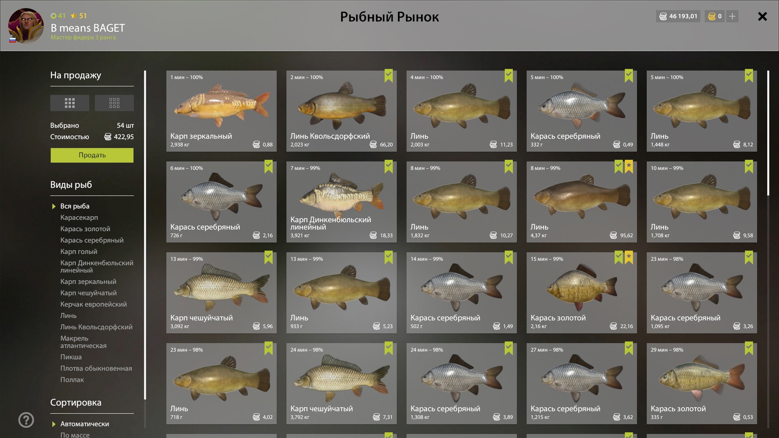Open the help question mark icon
Viewport: 779px width, 438px height.
click(x=26, y=420)
